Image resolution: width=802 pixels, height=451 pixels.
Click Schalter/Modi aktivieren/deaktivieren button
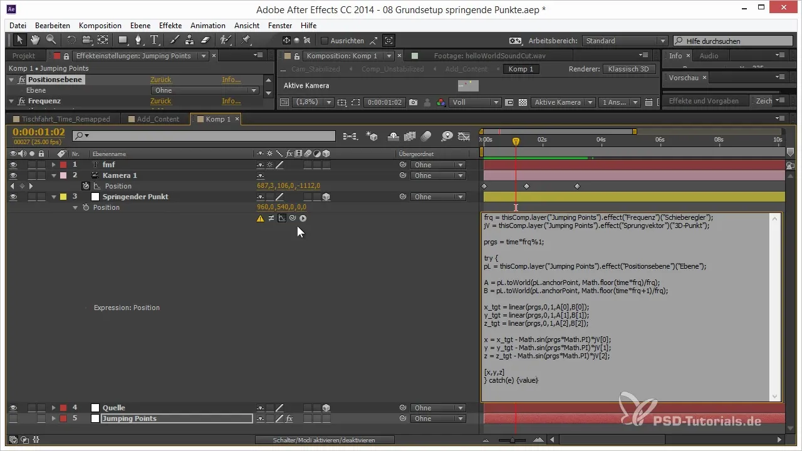point(325,440)
